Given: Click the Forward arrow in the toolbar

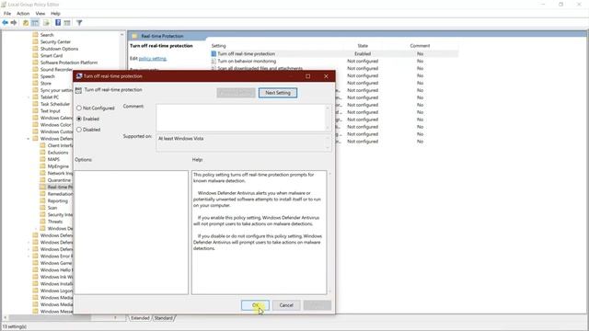Looking at the screenshot, I should point(14,23).
